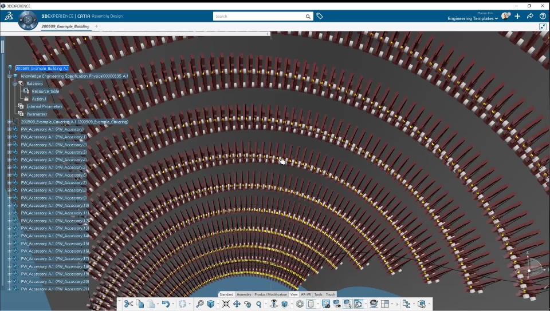Viewport: 550px width, 311px height.
Task: Collapse the Relations node
Action: point(15,83)
